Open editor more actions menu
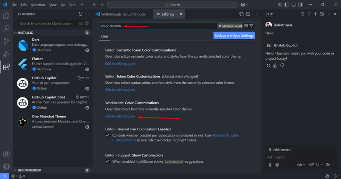 pos(255,14)
